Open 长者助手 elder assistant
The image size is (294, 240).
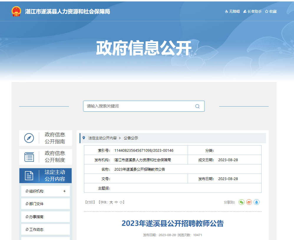pyautogui.click(x=253, y=12)
